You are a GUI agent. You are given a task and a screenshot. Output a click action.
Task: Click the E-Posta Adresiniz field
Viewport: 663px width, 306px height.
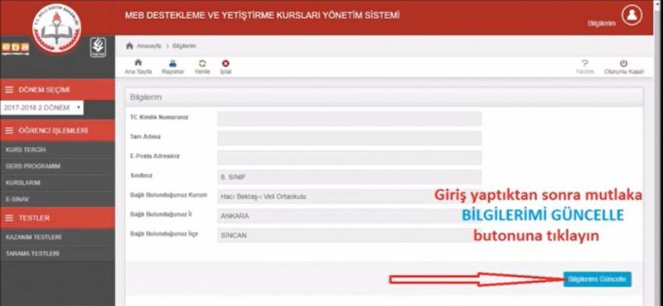point(349,158)
